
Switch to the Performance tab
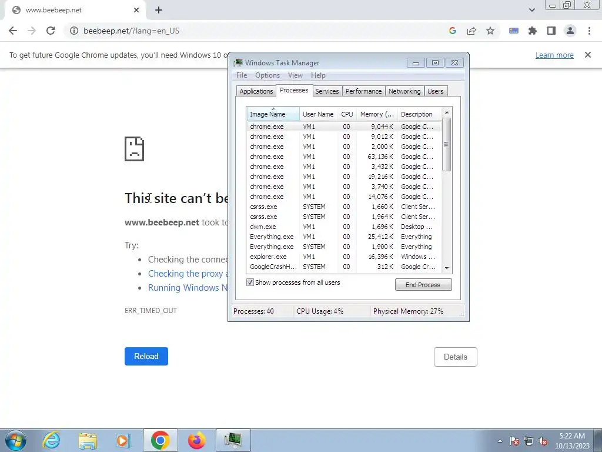coord(363,91)
